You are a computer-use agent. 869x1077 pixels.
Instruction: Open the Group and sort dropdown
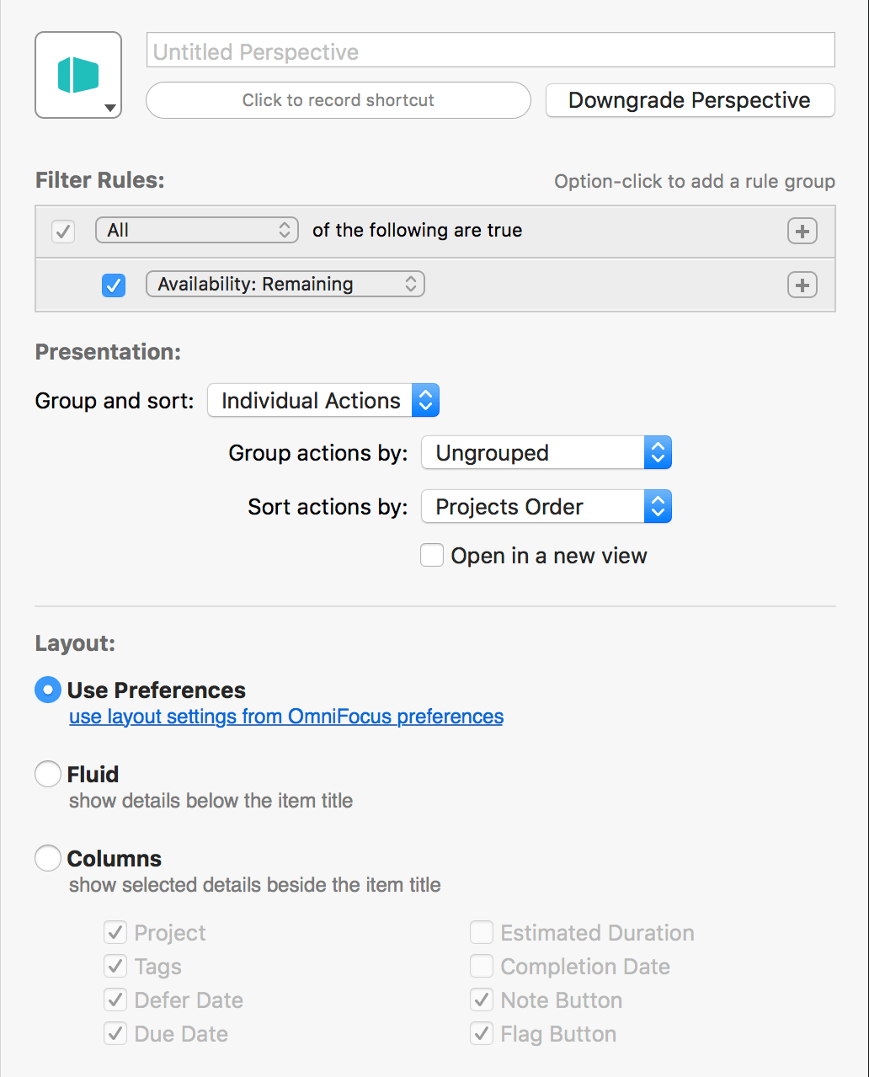[323, 401]
